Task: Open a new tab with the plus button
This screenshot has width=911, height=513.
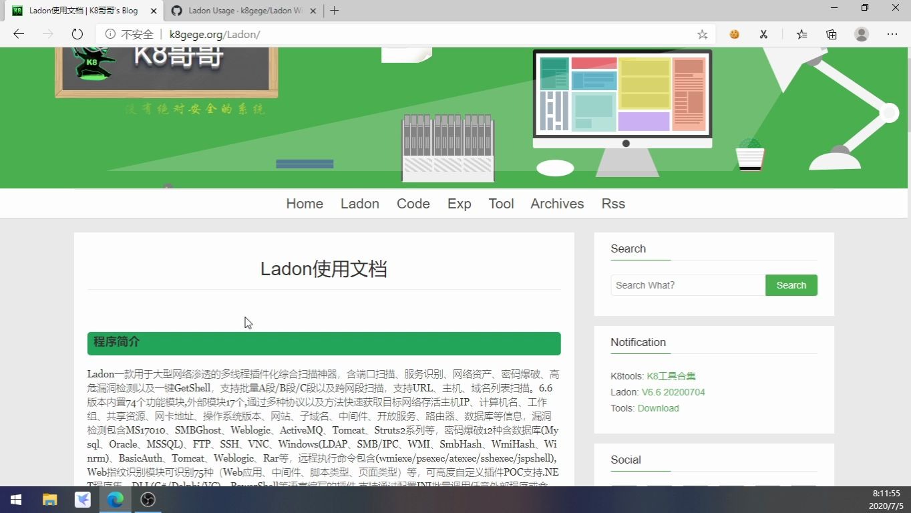Action: point(335,10)
